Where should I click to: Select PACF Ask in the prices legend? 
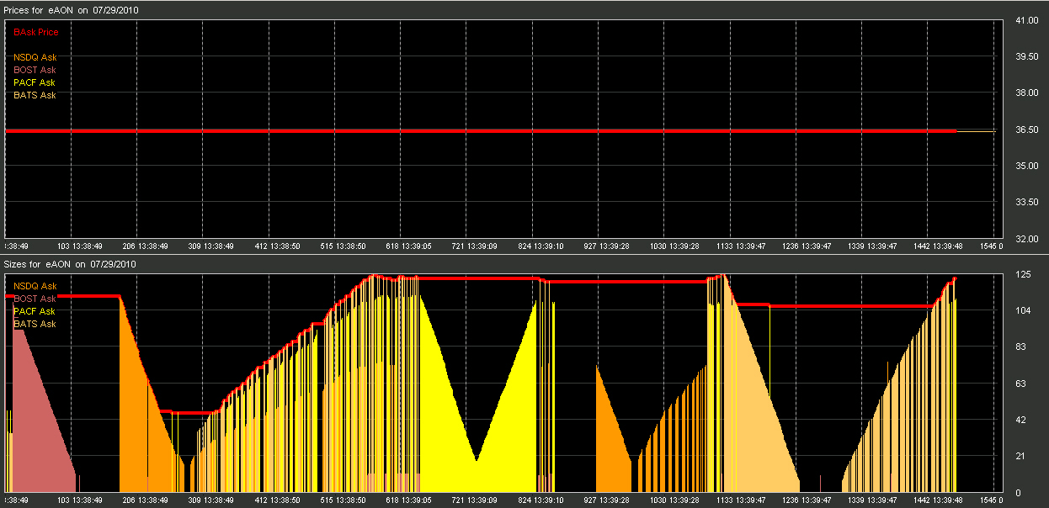(x=35, y=82)
